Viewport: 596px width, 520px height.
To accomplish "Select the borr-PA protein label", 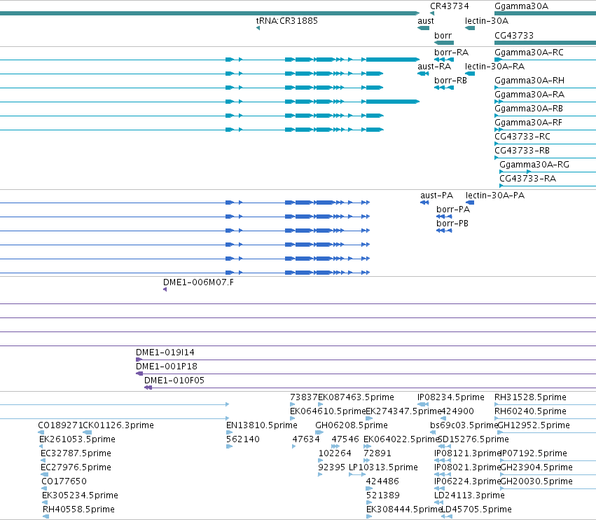I will (453, 210).
